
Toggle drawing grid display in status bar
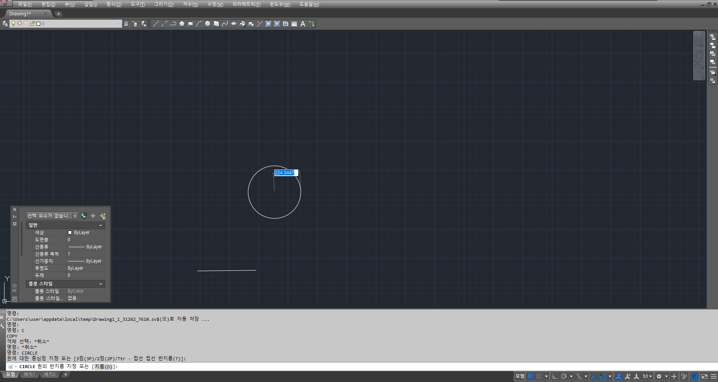point(530,376)
